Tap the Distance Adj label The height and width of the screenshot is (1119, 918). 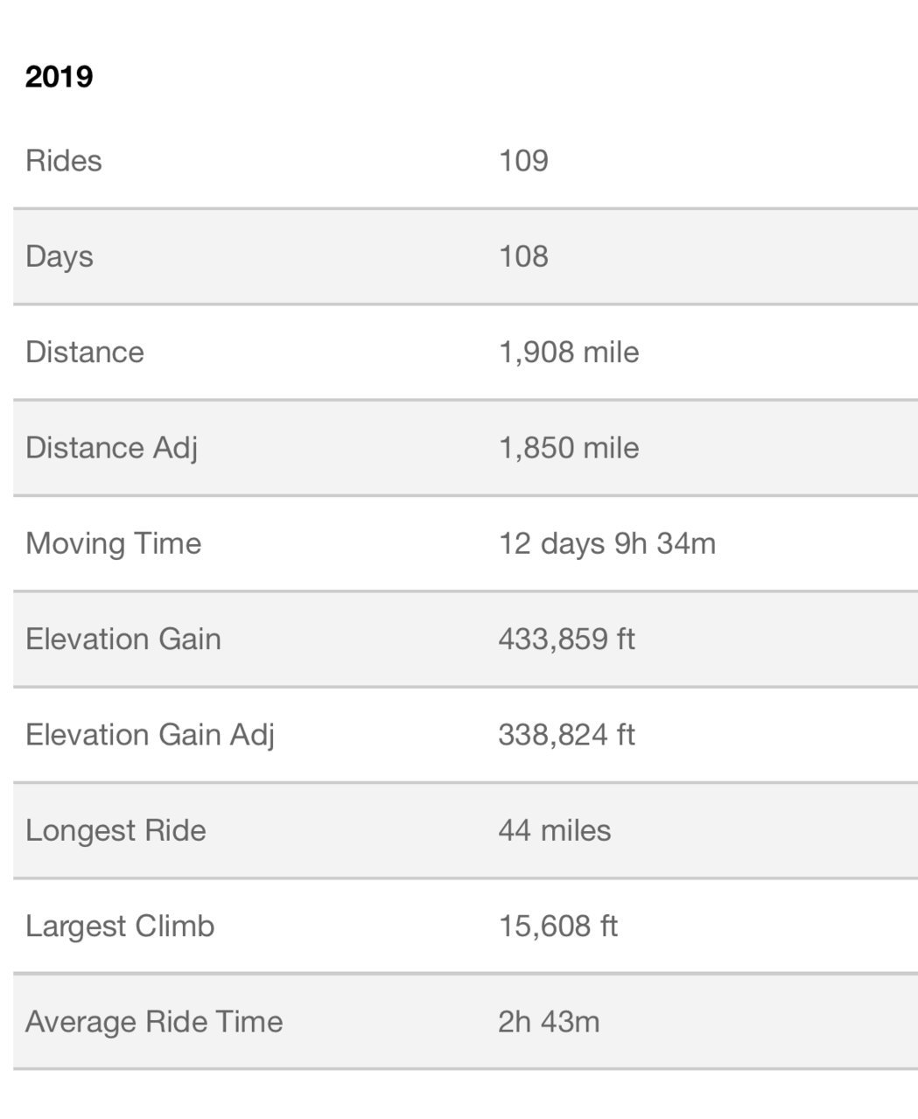click(112, 448)
